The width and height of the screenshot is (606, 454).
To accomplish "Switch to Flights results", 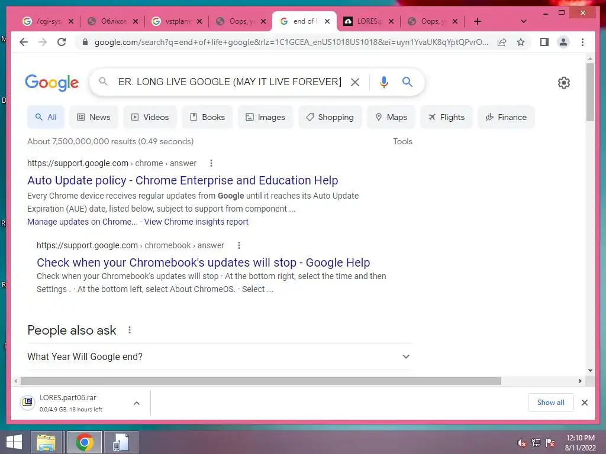I will [x=446, y=117].
